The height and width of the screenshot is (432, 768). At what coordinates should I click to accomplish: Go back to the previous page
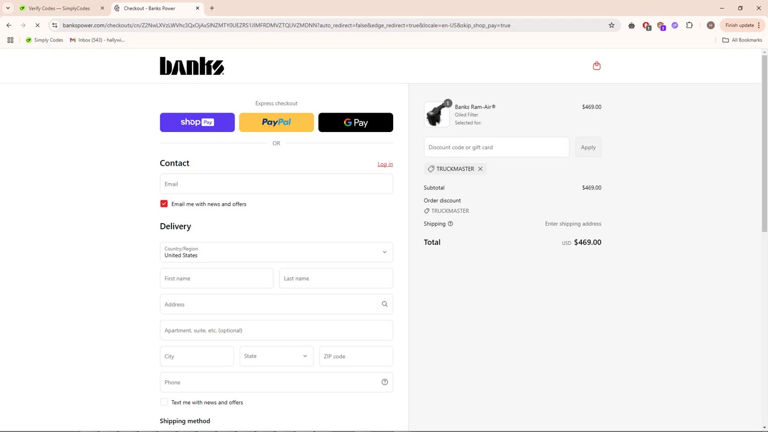(x=9, y=25)
